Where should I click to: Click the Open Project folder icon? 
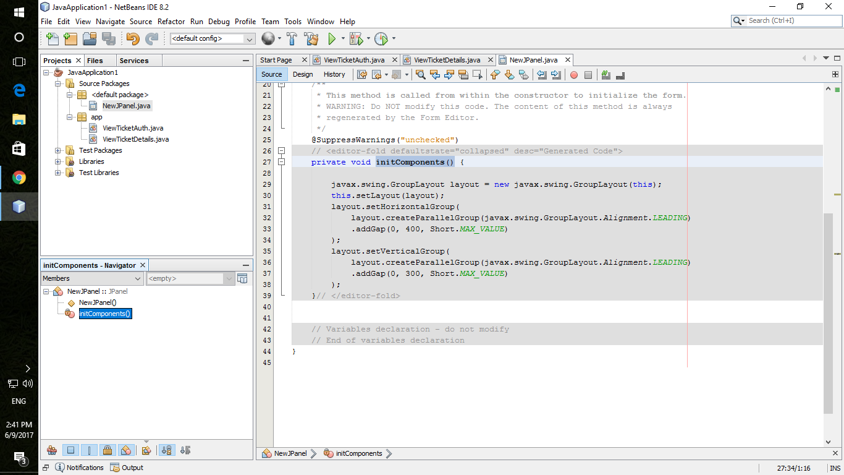click(90, 39)
